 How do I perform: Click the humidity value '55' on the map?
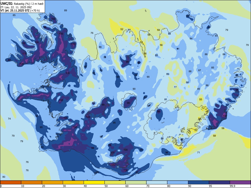201,100
